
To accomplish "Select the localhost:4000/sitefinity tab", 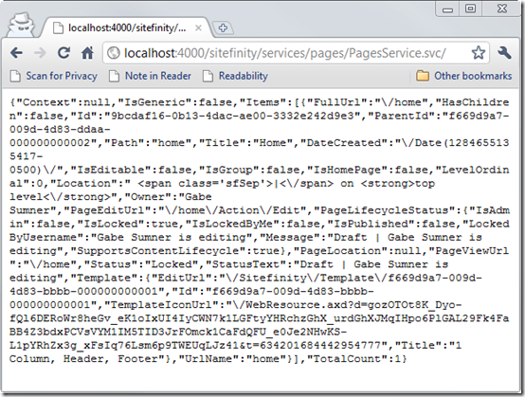I will [127, 27].
